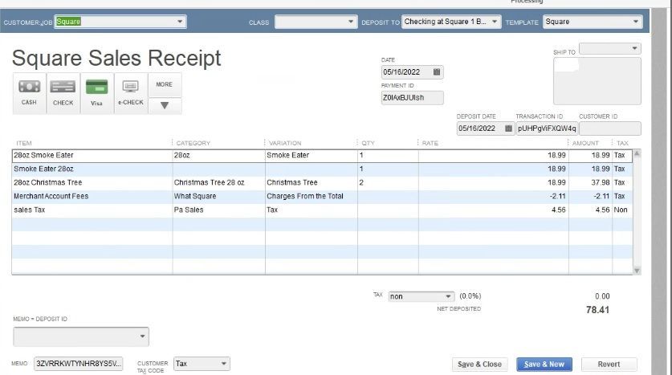Open the deposit date calendar icon
The height and width of the screenshot is (375, 672).
(x=509, y=128)
